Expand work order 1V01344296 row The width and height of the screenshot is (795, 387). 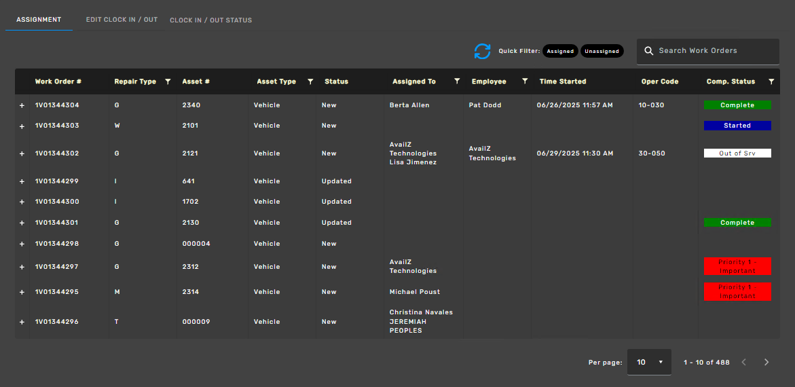22,322
